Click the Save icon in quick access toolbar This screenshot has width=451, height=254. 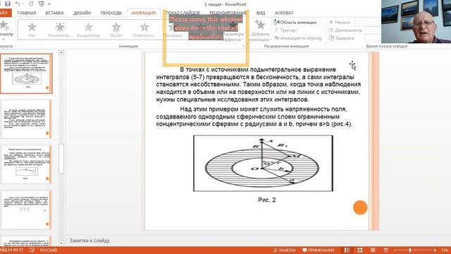pyautogui.click(x=8, y=4)
